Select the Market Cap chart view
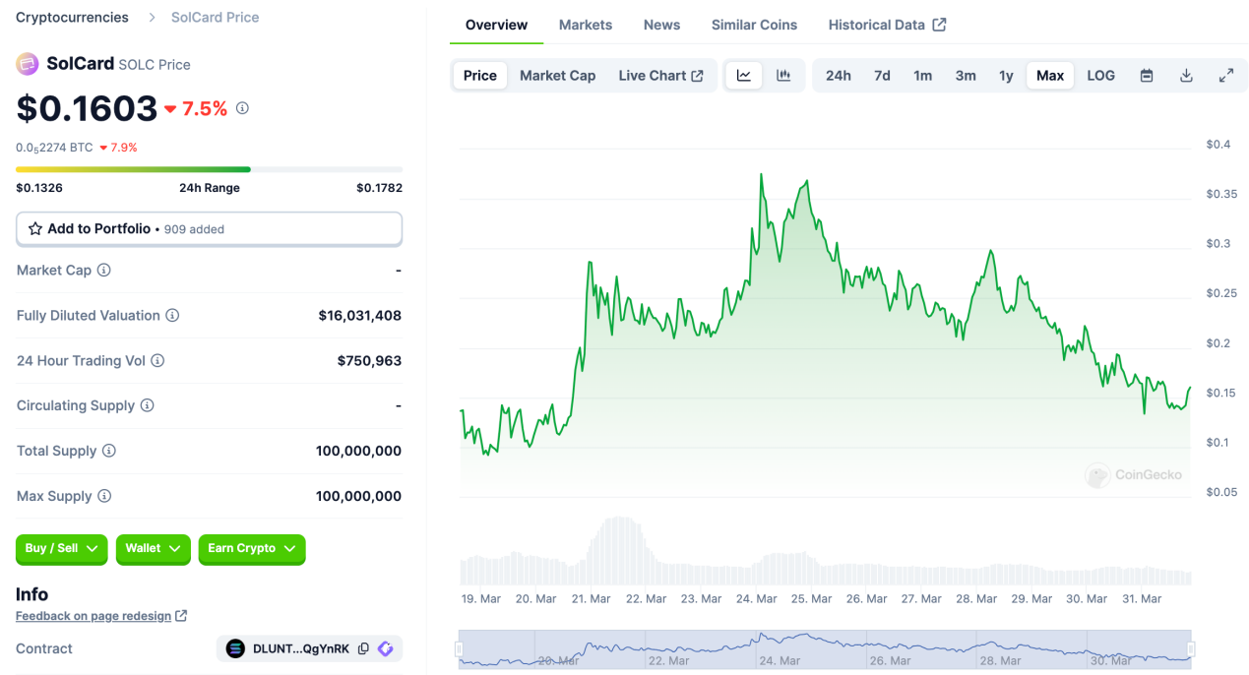 click(557, 75)
